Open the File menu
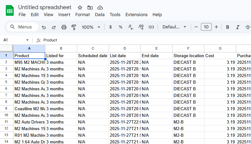 22,15
